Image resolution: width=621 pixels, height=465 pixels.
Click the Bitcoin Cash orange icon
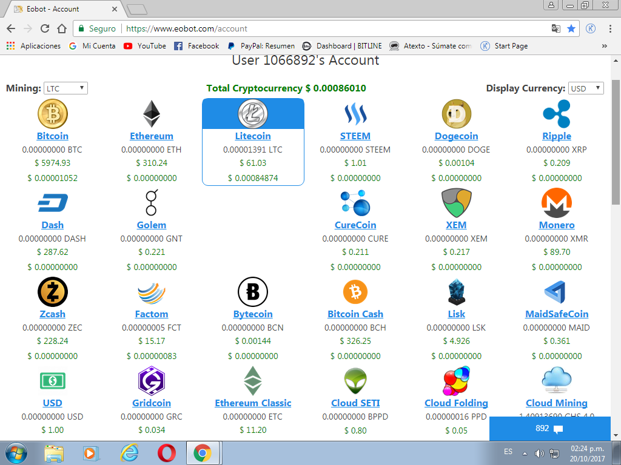[355, 292]
